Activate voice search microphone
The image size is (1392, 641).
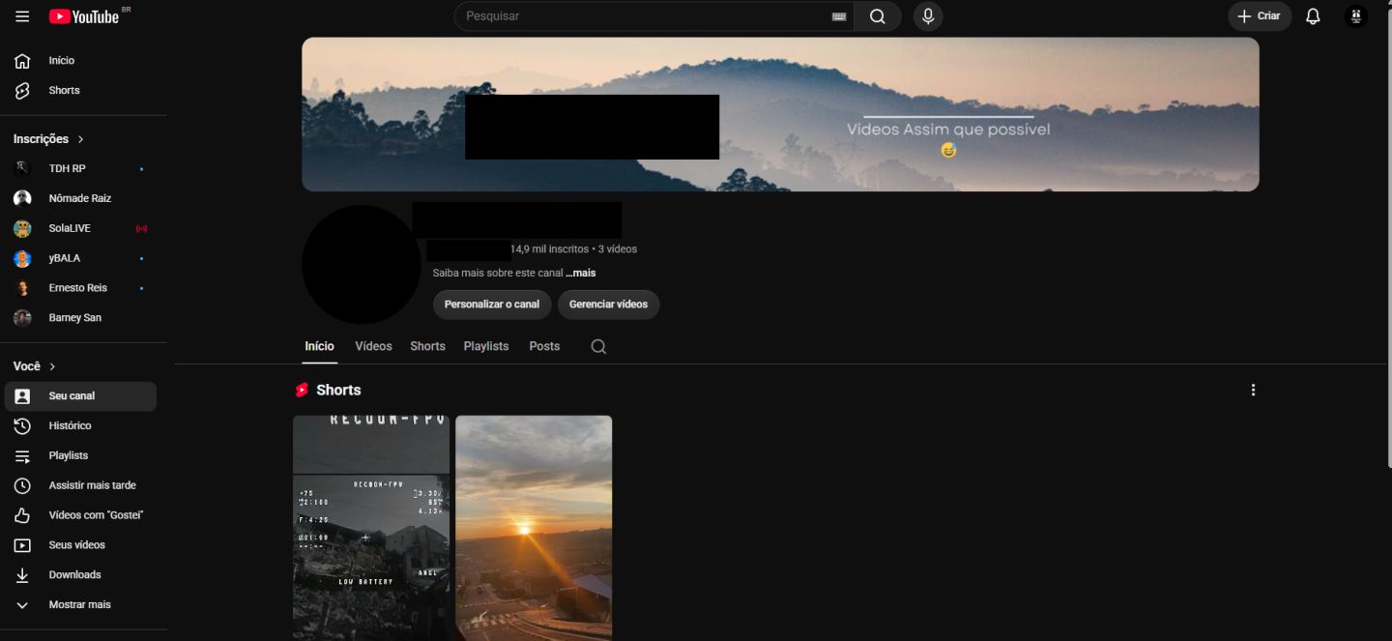[x=928, y=16]
